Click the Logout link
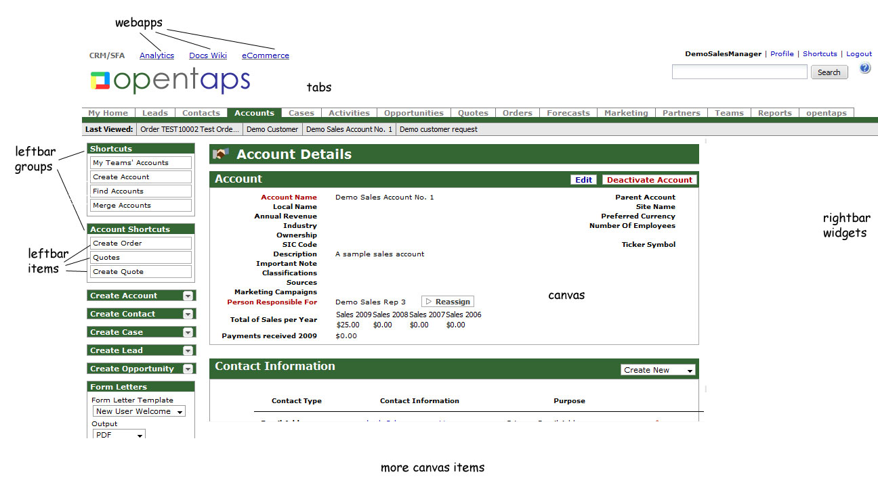 tap(859, 53)
